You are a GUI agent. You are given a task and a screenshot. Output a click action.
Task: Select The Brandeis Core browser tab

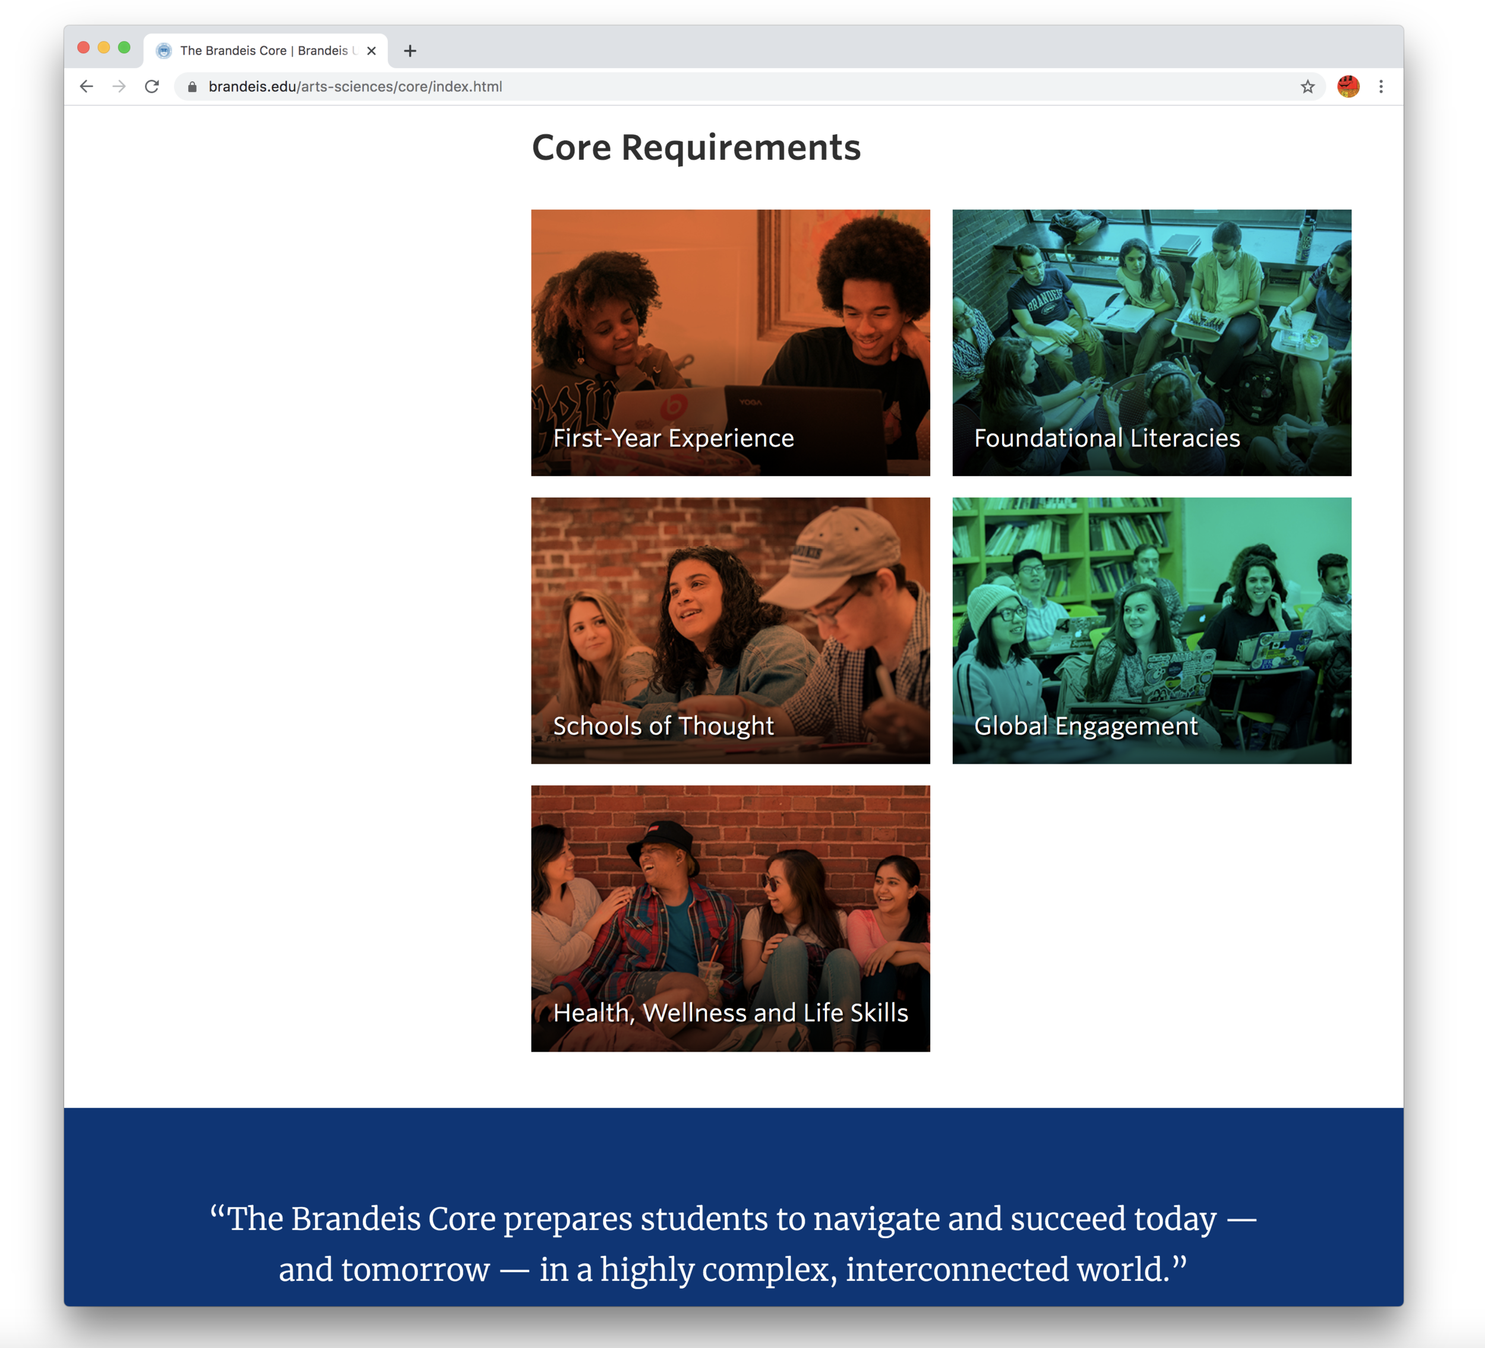(265, 51)
